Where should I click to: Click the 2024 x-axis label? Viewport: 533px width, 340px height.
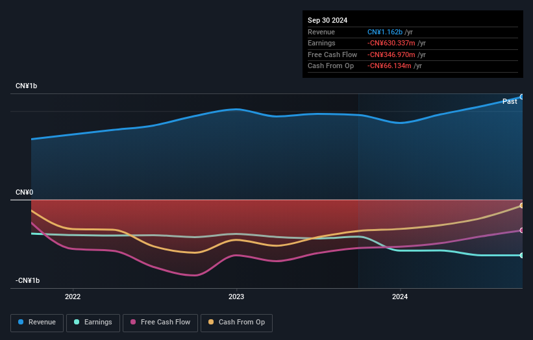[400, 297]
